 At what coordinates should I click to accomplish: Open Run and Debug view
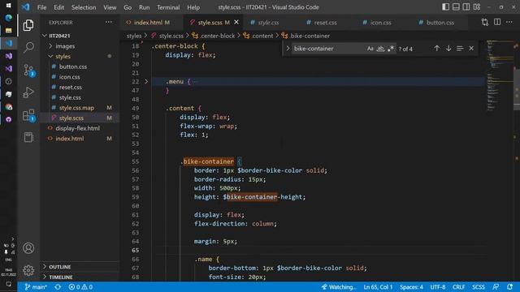[x=28, y=92]
